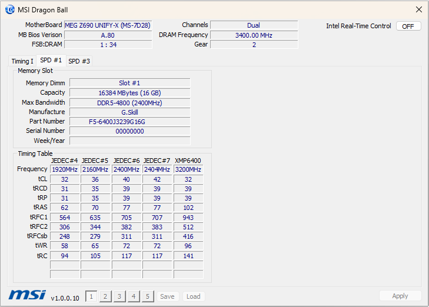Click the empty Week/Year field
The image size is (429, 307).
coord(129,141)
